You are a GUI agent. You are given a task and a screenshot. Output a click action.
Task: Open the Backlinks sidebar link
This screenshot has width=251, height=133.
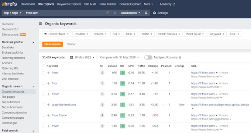pyautogui.click(x=8, y=47)
